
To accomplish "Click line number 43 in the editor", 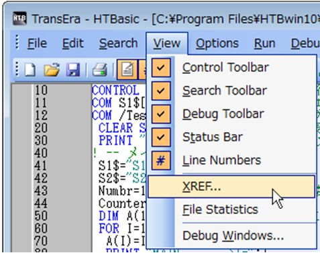I will (x=41, y=191).
